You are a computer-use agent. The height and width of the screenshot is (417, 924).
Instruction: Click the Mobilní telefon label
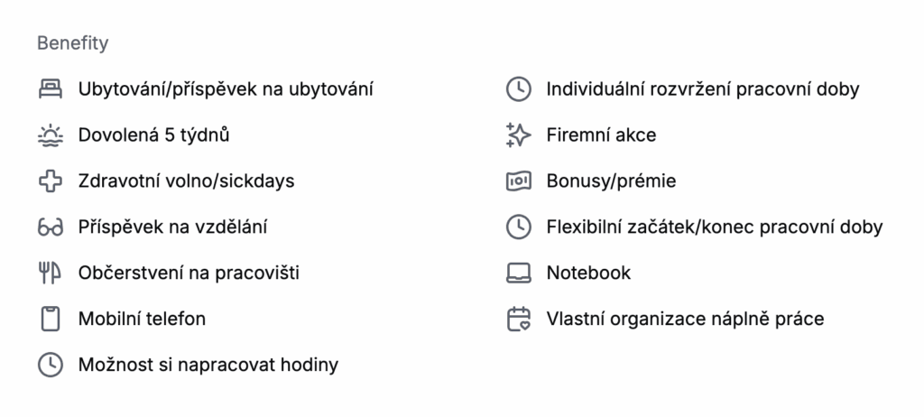point(142,320)
